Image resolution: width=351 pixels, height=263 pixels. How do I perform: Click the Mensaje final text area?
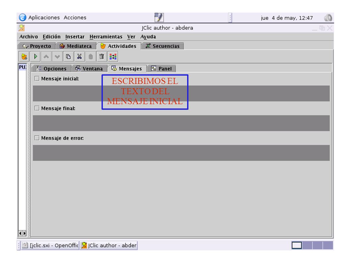(181, 123)
